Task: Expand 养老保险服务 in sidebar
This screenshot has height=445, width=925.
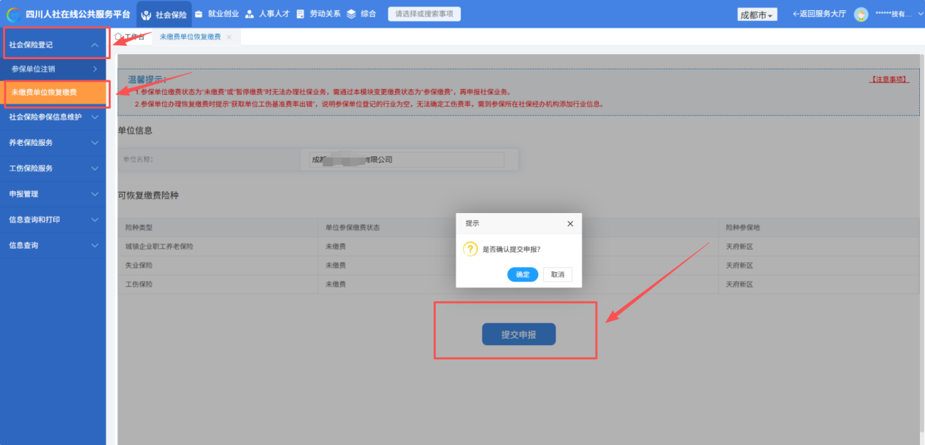Action: click(53, 142)
